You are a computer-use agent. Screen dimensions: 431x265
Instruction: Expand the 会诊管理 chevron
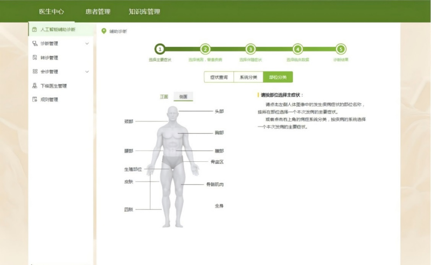pos(87,71)
